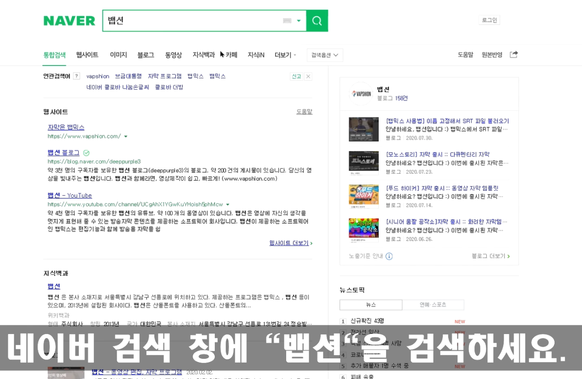This screenshot has height=379, width=582.
Task: Select the 카페 tab
Action: (231, 55)
